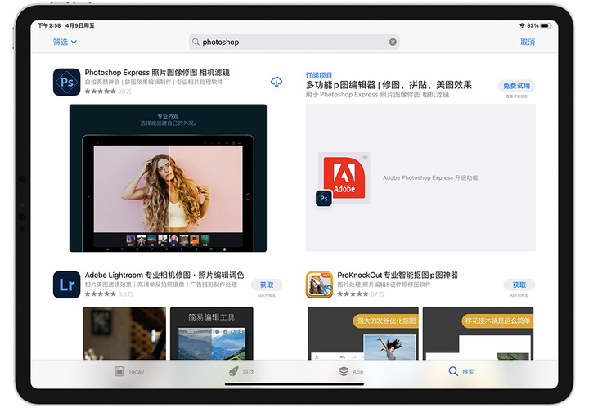Screen dimensions: 589x408
Task: Open ProKnockOut 强大的发丝优化抠图 screenshot
Action: point(363,334)
